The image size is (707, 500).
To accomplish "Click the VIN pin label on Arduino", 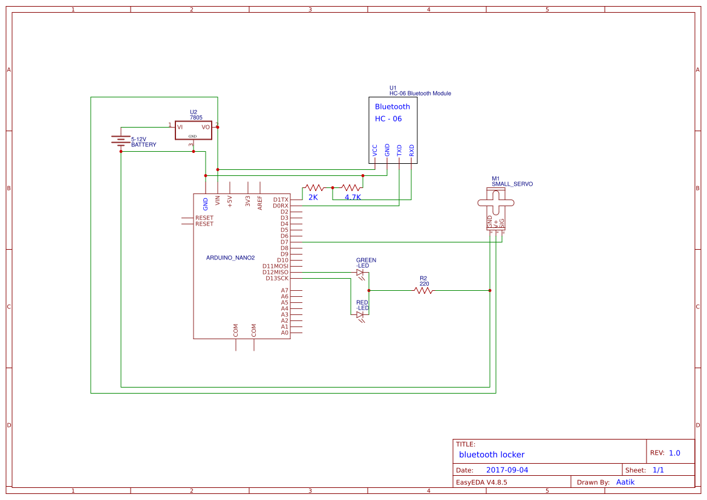I will pos(218,200).
